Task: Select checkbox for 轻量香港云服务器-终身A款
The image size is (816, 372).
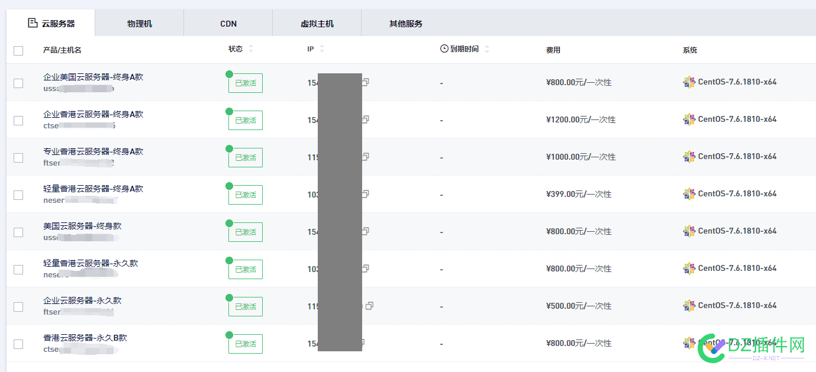Action: click(x=18, y=195)
